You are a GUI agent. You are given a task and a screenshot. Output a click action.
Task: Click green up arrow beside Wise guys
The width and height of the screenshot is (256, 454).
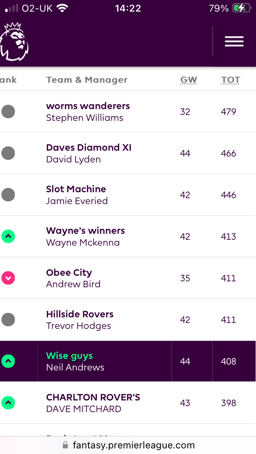pyautogui.click(x=8, y=361)
